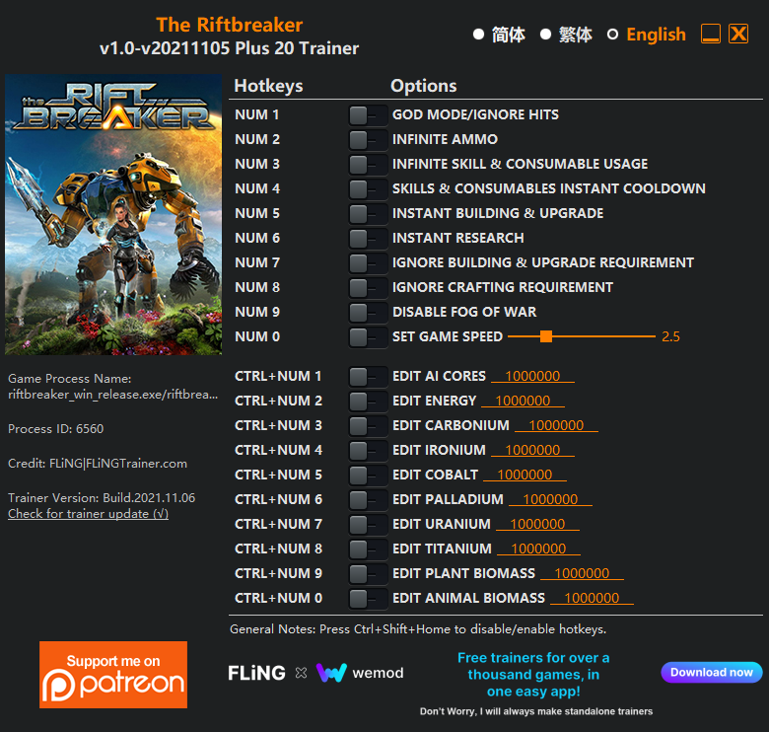Screen dimensions: 769x732
Task: Click General Notes hotkey hint text
Action: (x=418, y=629)
